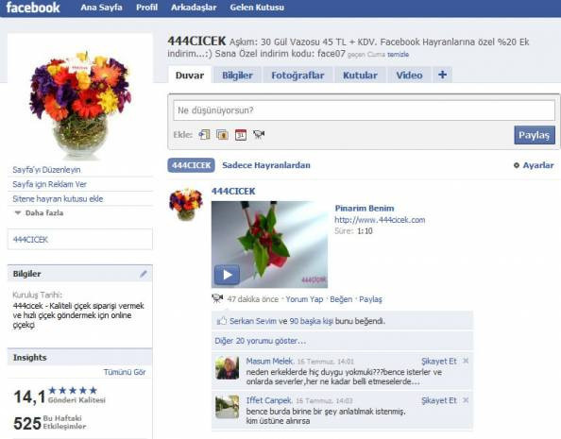Play the Pinarim Benim video
The height and width of the screenshot is (439, 561).
pos(227,275)
